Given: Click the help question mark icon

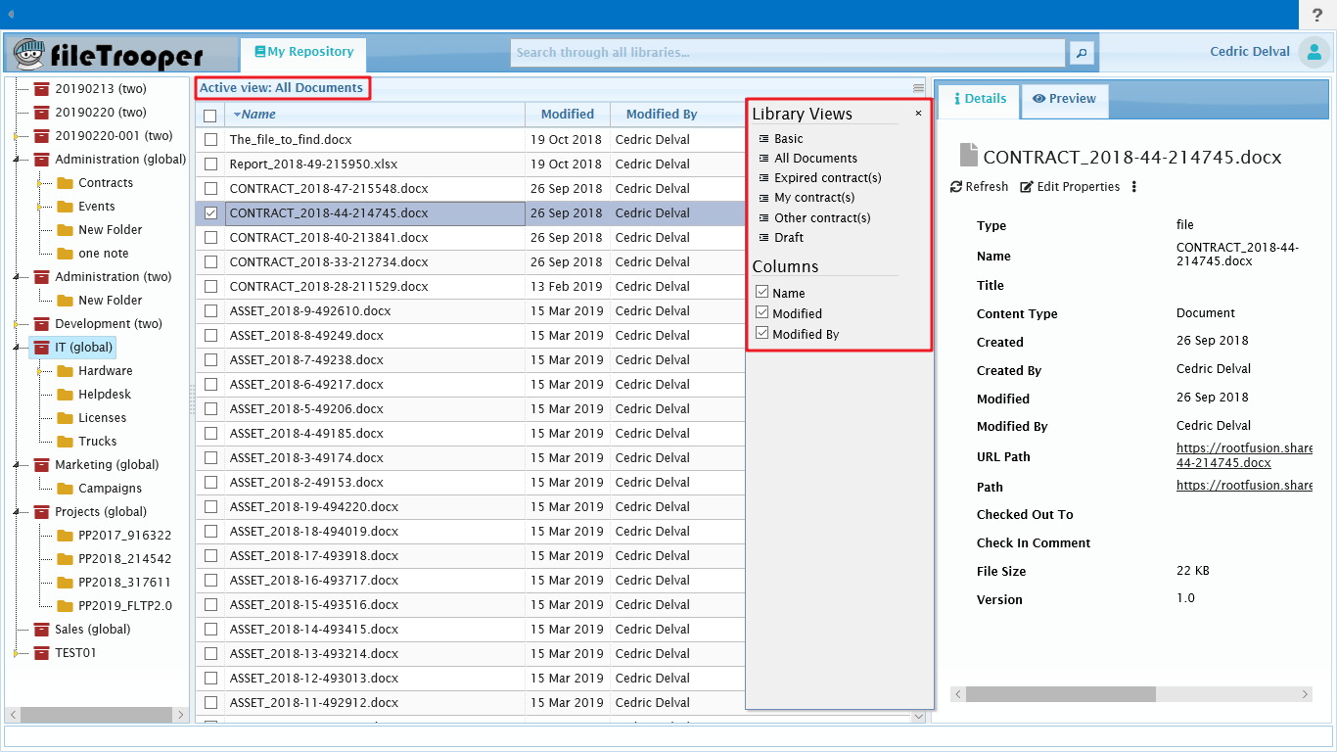Looking at the screenshot, I should (1316, 15).
